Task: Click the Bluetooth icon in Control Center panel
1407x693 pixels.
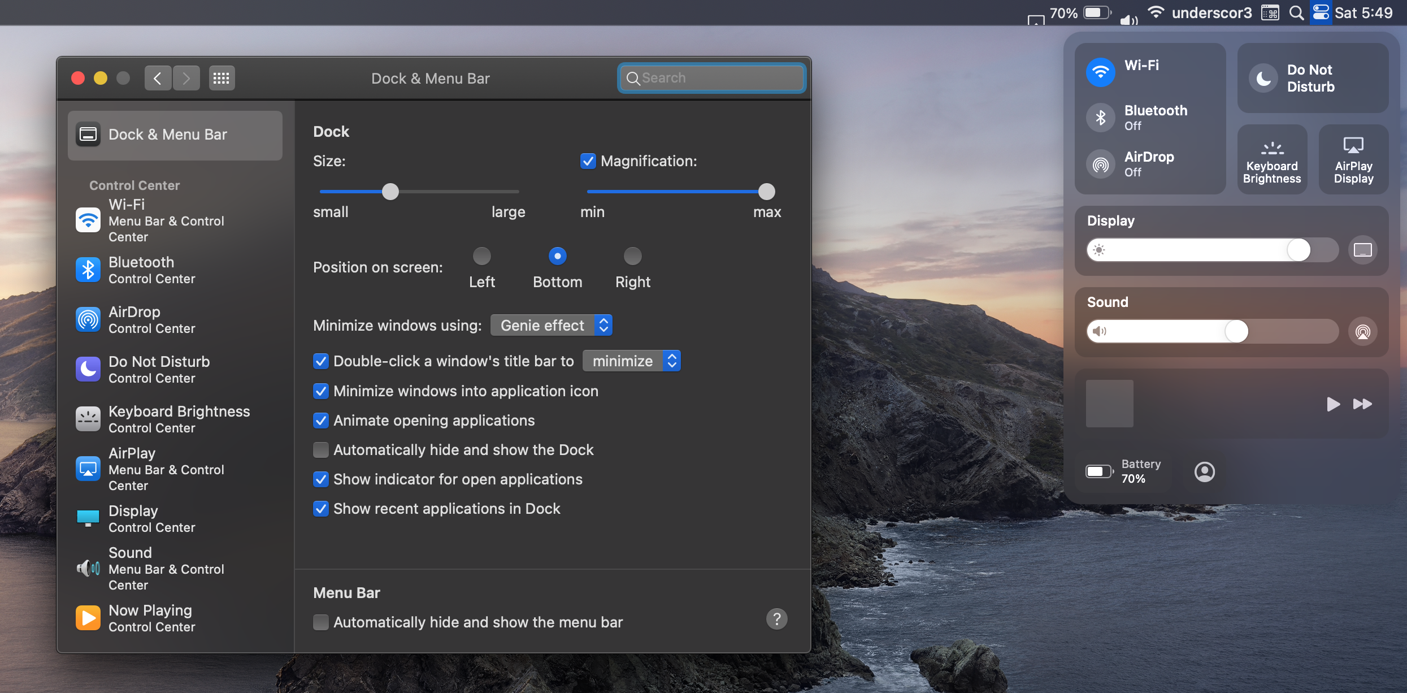Action: click(x=1100, y=118)
